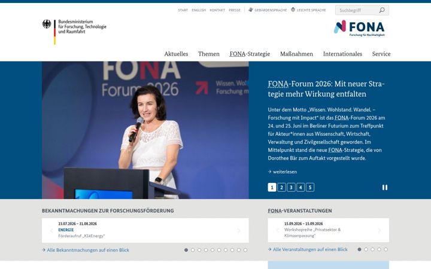The height and width of the screenshot is (269, 431).
Task: Click the FONA-Forum speaker photo
Action: pyautogui.click(x=145, y=130)
